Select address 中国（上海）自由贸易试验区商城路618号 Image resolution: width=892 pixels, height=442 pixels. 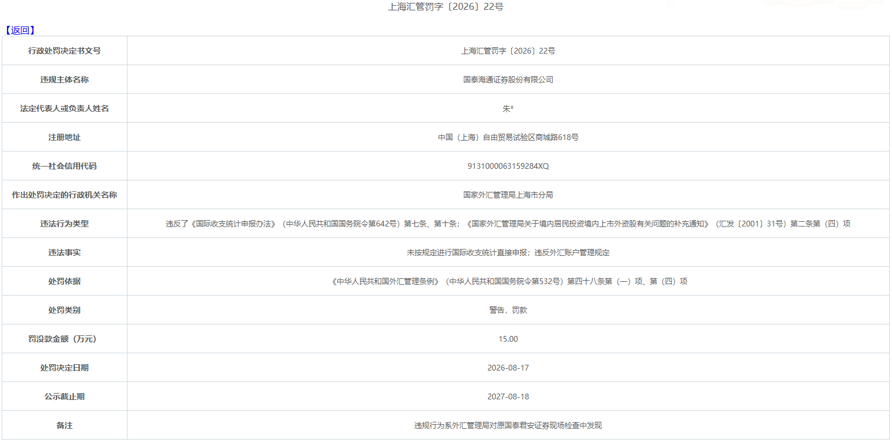point(508,137)
